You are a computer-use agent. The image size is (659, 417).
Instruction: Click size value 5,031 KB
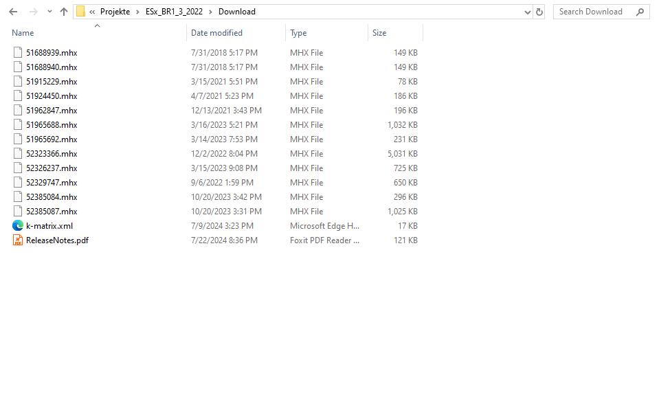(x=402, y=153)
